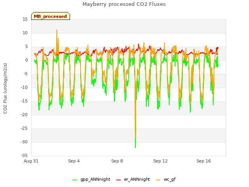
Task: Click the red er_ANNnight legend swatch
Action: coord(118,180)
